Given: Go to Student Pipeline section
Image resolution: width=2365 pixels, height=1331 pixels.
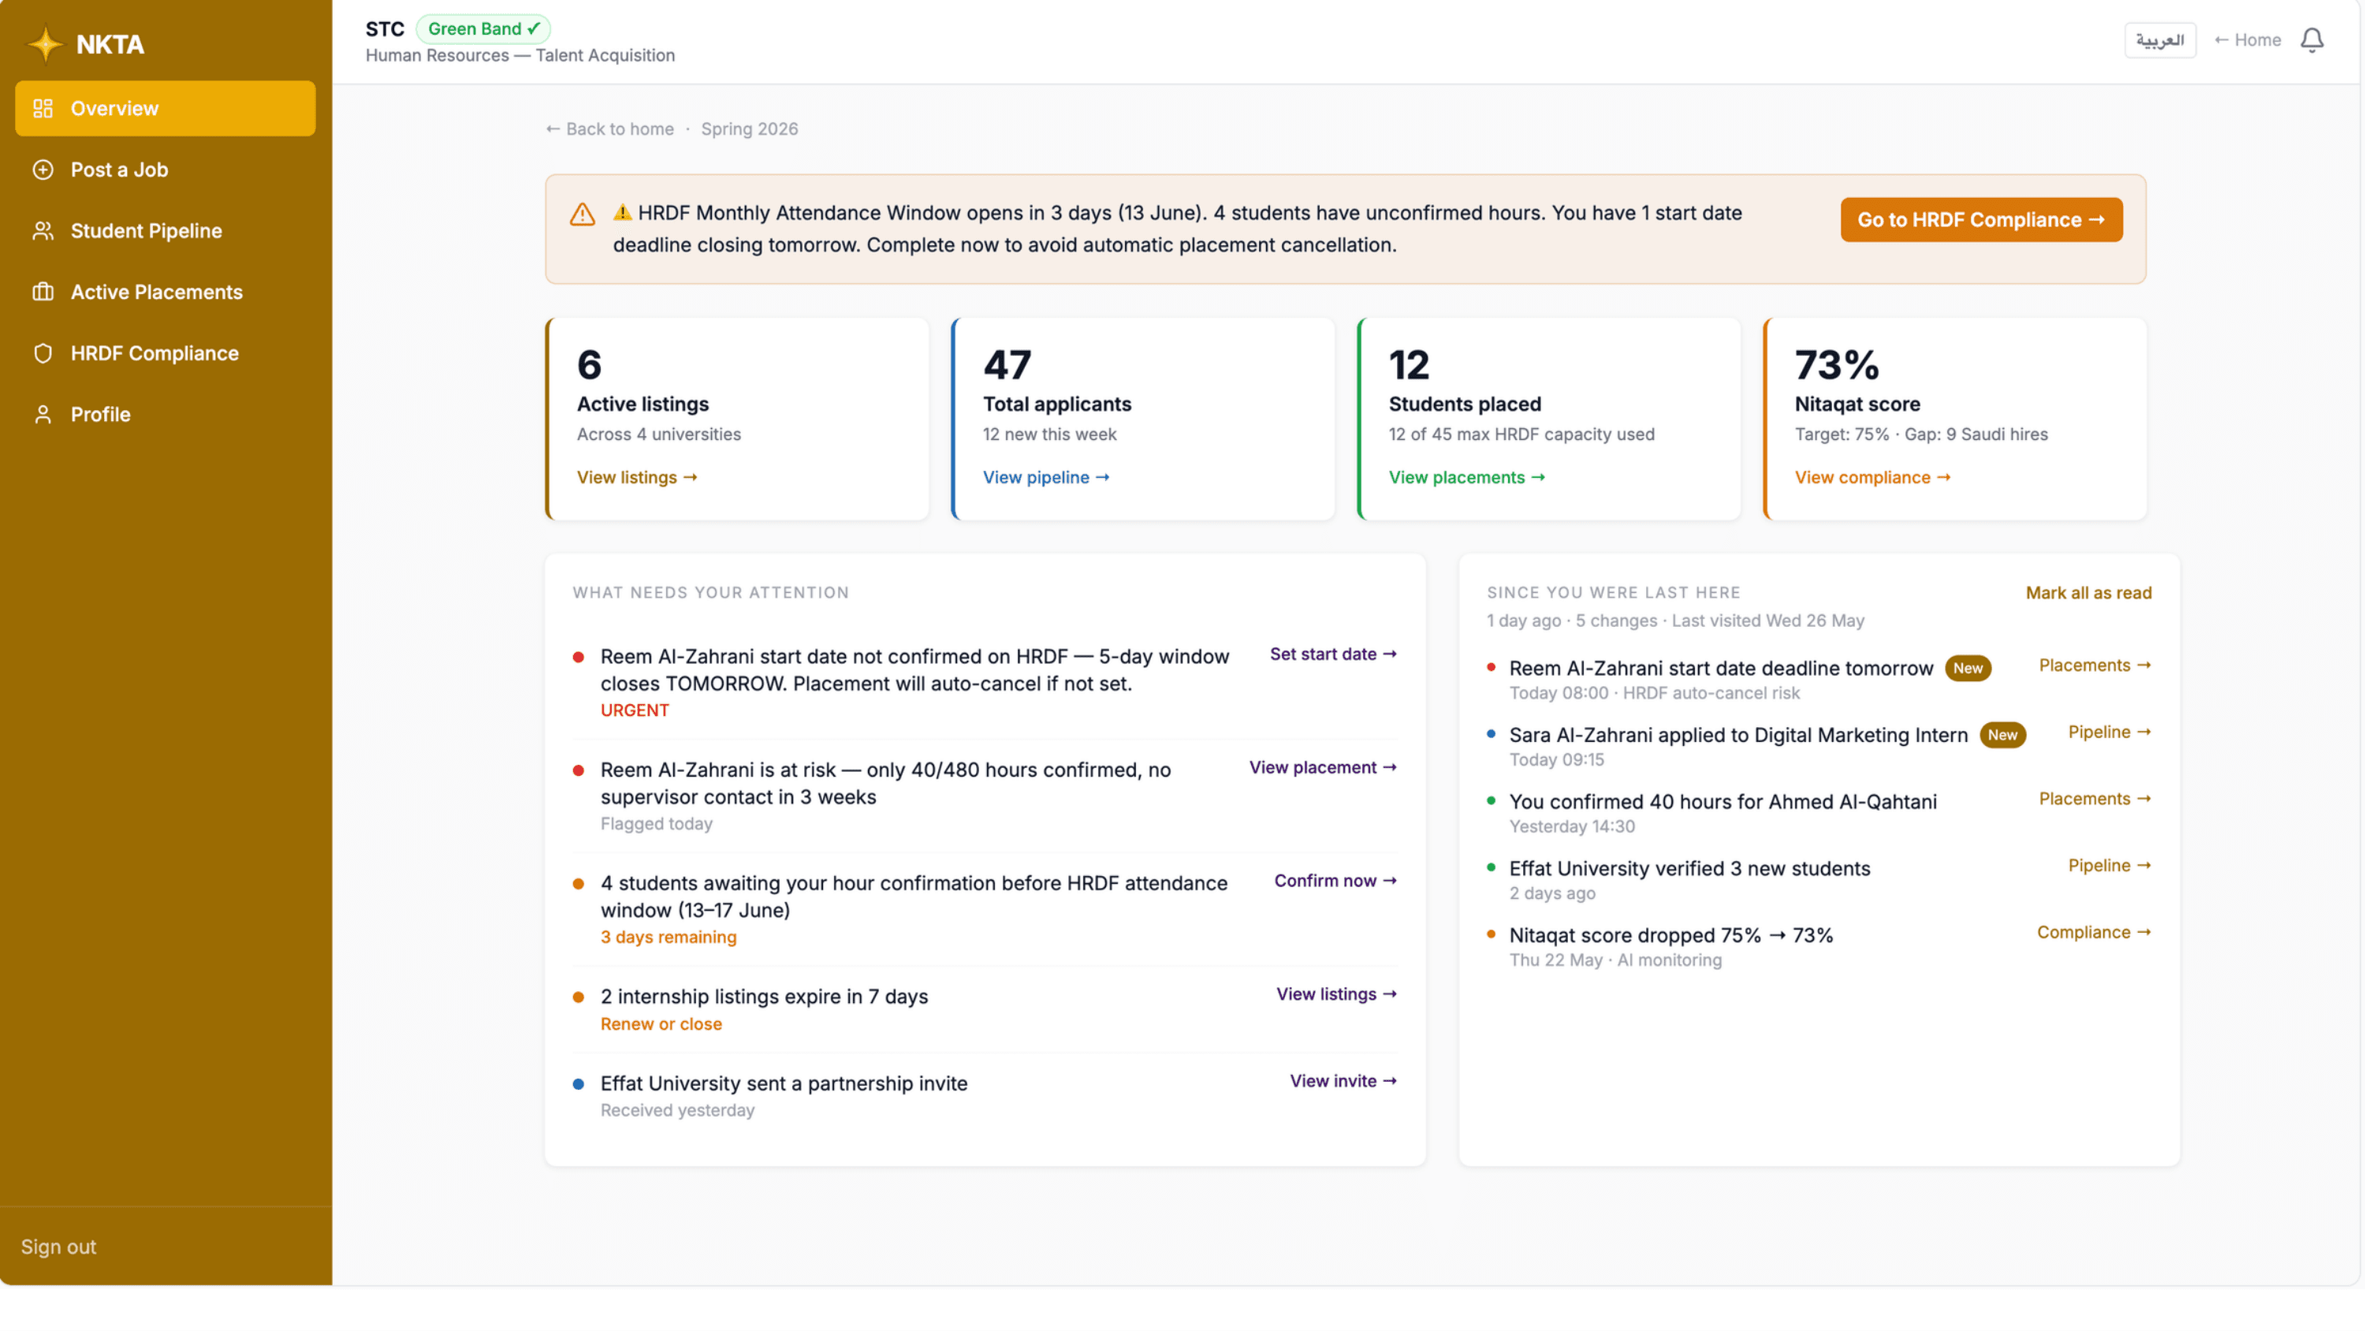Looking at the screenshot, I should (166, 230).
